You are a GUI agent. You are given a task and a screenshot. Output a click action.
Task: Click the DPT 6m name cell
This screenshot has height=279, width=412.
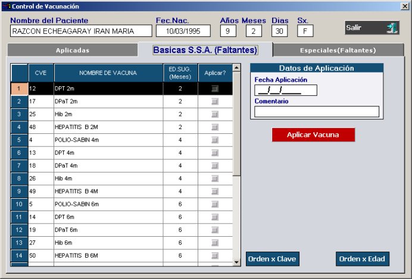(108, 217)
